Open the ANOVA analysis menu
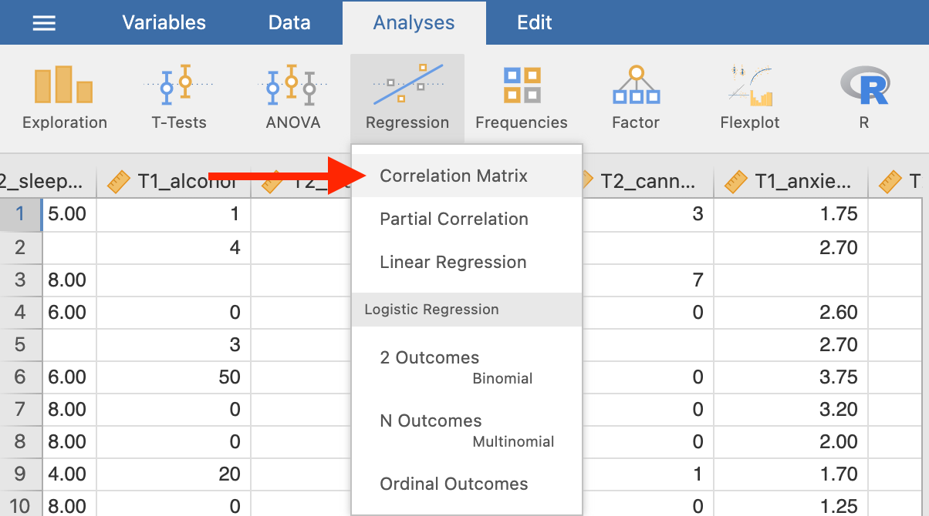This screenshot has width=929, height=516. point(292,97)
